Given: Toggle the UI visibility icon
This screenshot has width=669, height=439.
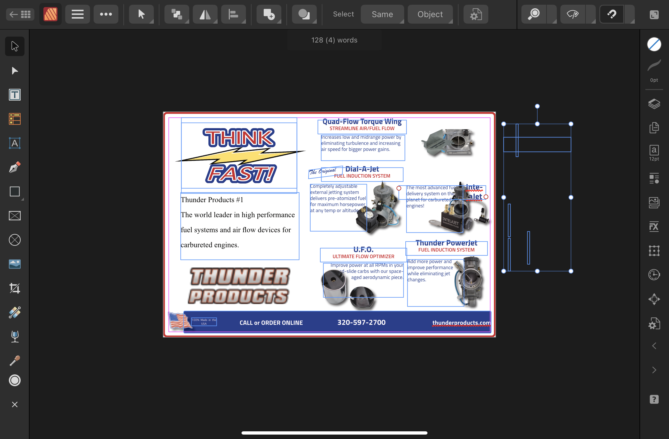Looking at the screenshot, I should pos(654,14).
